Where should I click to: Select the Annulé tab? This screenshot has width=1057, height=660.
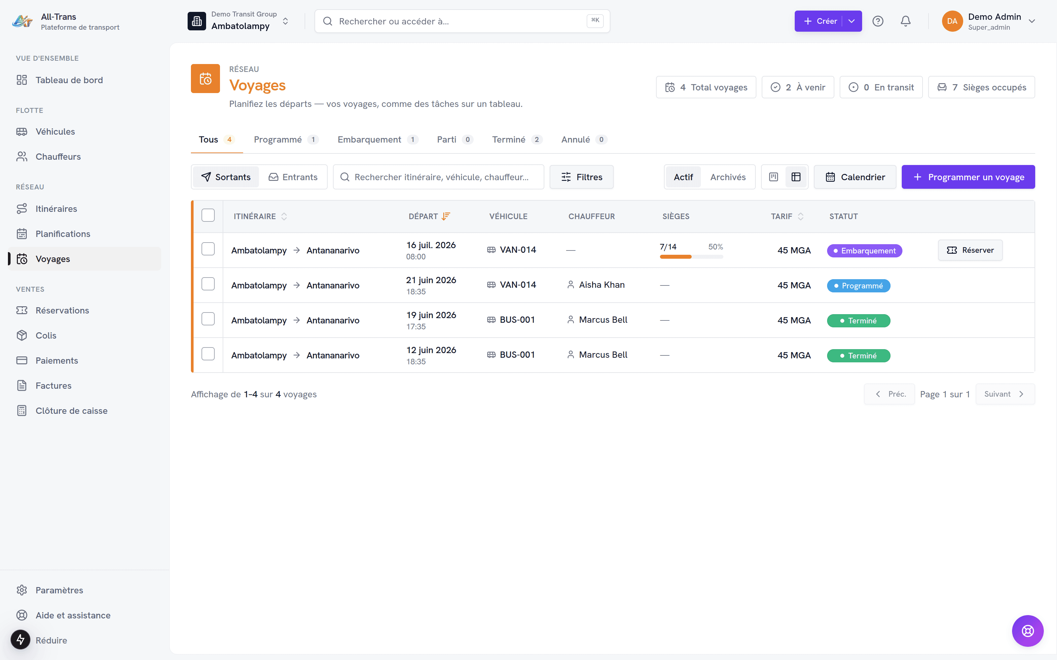[x=584, y=140]
